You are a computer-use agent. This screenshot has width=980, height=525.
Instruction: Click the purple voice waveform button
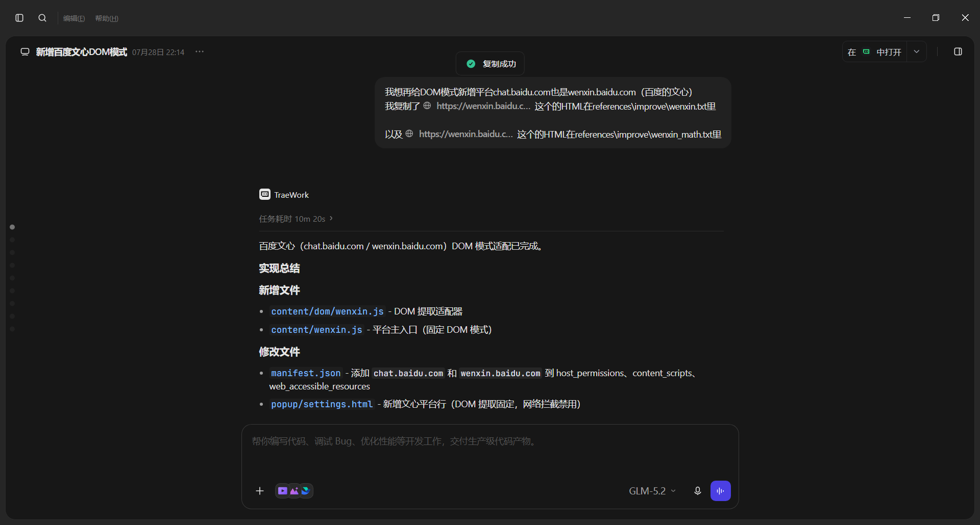(721, 491)
